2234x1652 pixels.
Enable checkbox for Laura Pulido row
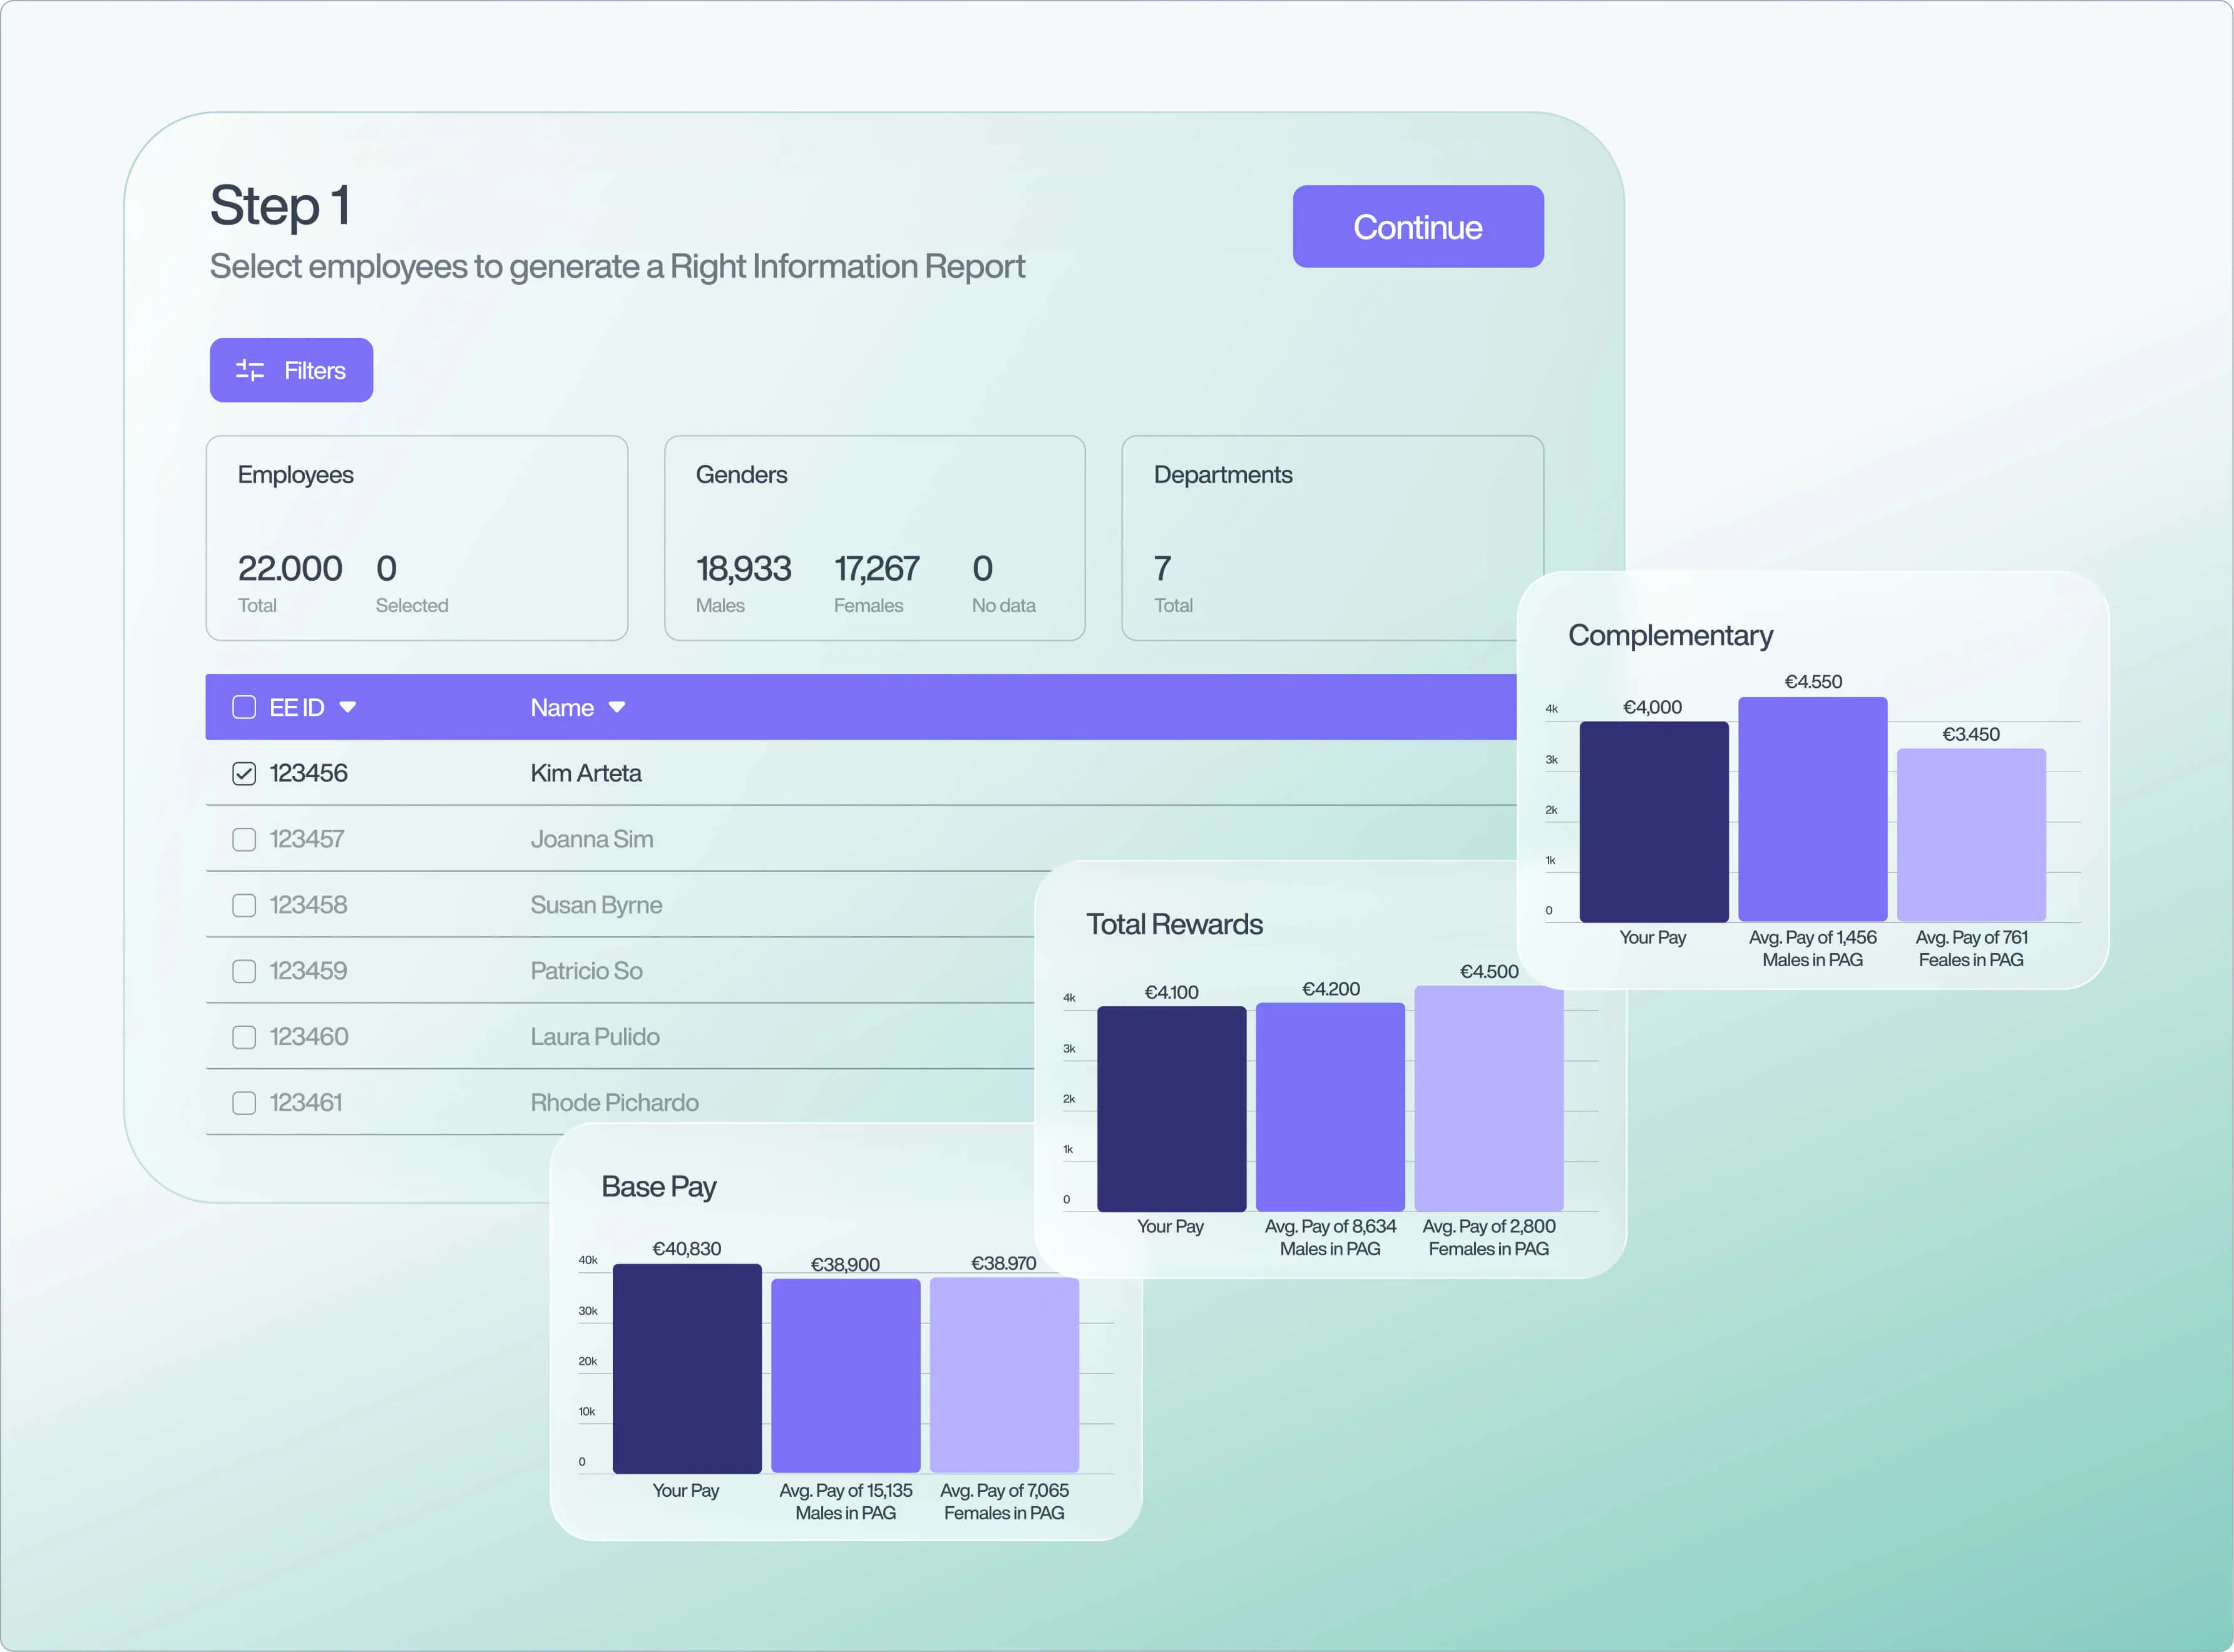244,1037
